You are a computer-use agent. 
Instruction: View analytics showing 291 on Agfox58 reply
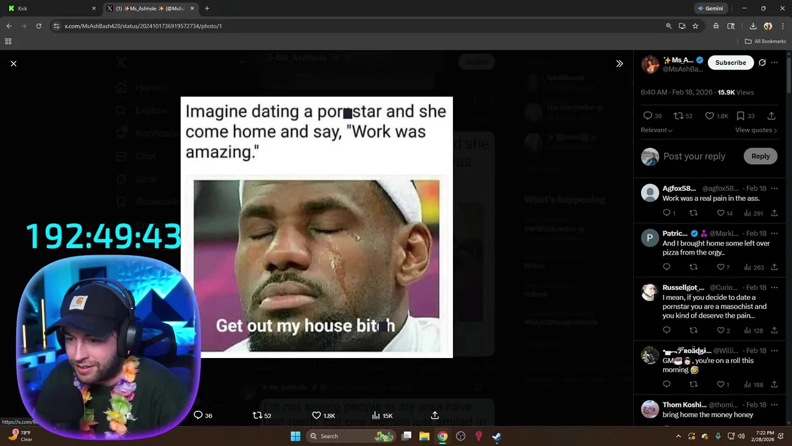753,213
